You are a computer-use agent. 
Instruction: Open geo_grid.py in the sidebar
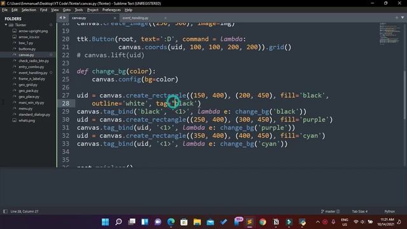point(28,85)
